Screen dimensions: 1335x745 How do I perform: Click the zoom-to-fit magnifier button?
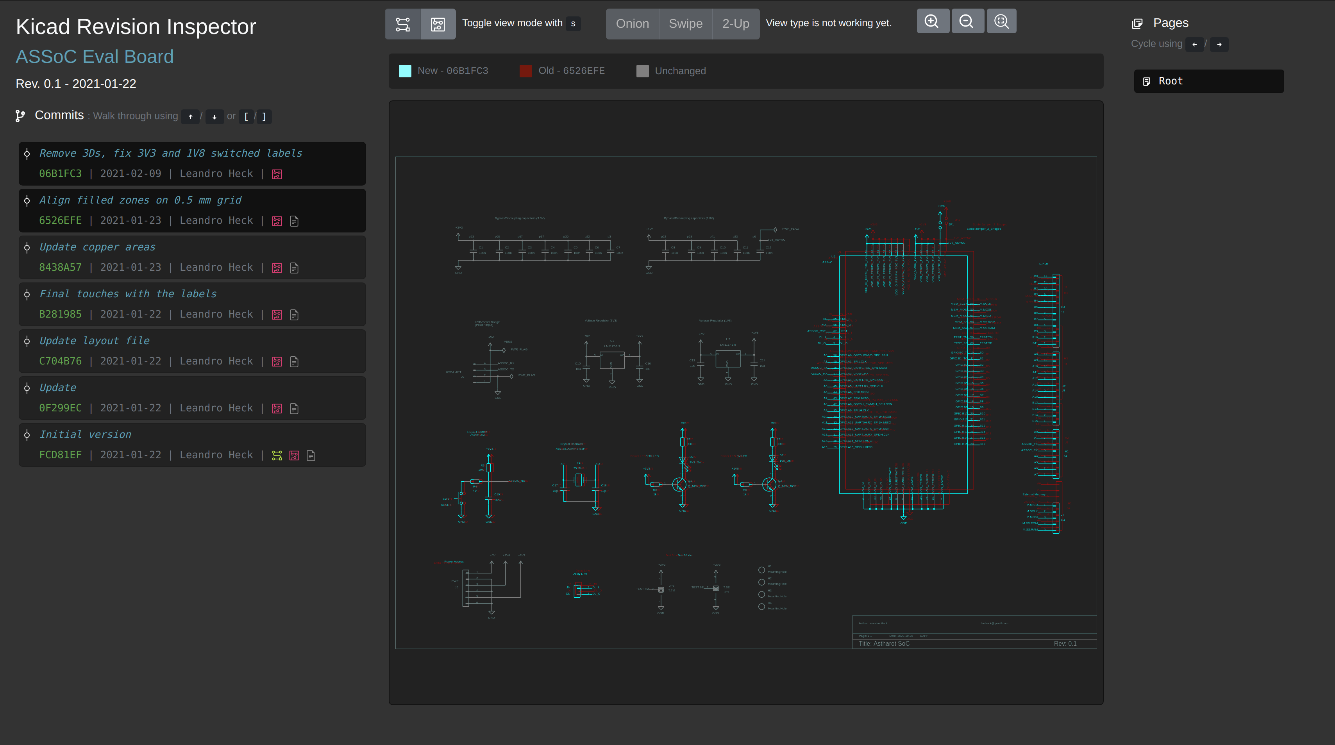coord(1001,21)
